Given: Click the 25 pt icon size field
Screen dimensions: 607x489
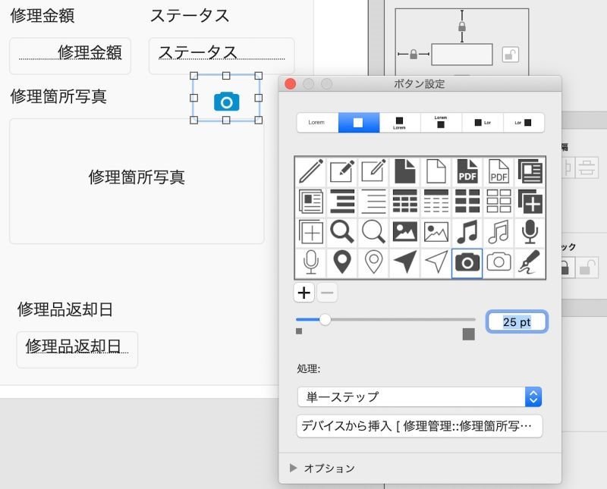Looking at the screenshot, I should [x=517, y=322].
